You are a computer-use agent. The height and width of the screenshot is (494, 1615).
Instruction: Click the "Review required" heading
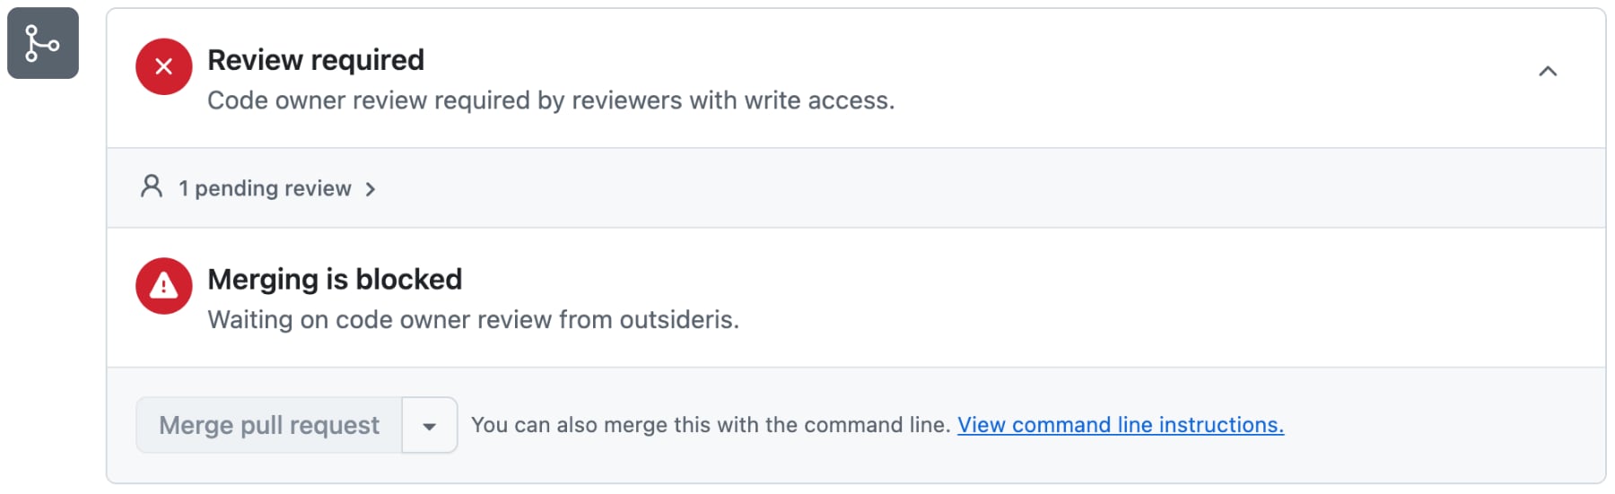pos(316,60)
